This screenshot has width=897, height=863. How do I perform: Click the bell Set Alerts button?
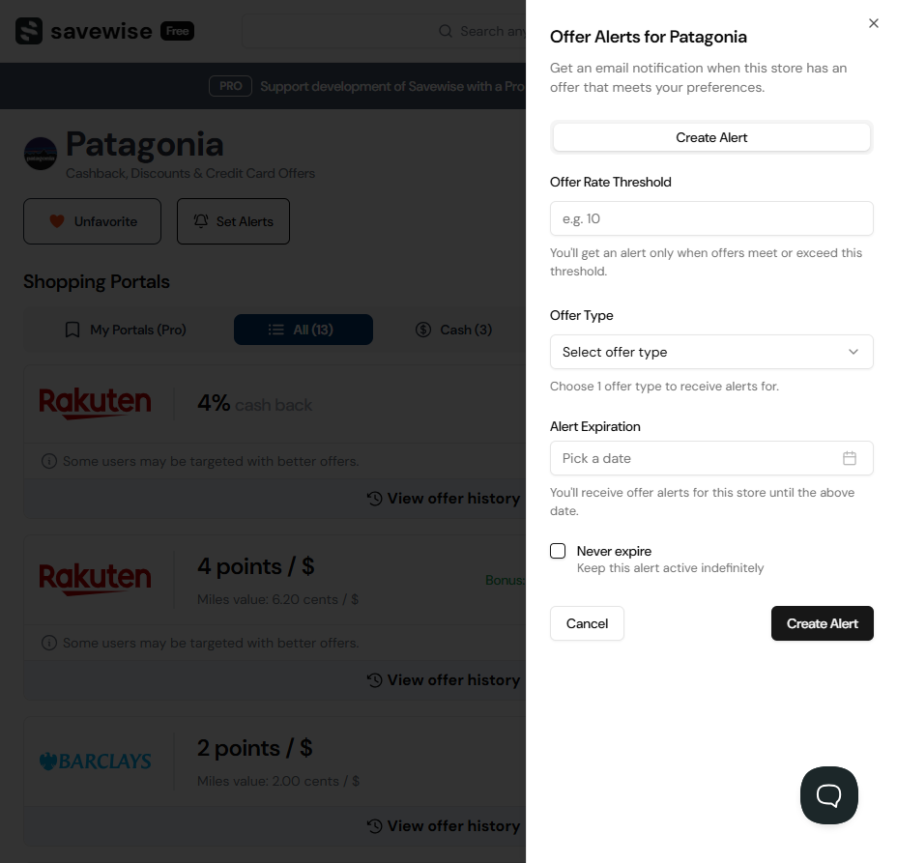click(233, 221)
